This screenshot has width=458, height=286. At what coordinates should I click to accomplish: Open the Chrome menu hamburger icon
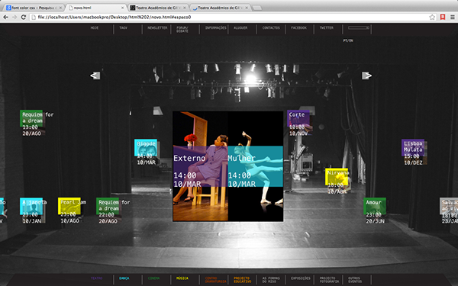click(x=452, y=18)
